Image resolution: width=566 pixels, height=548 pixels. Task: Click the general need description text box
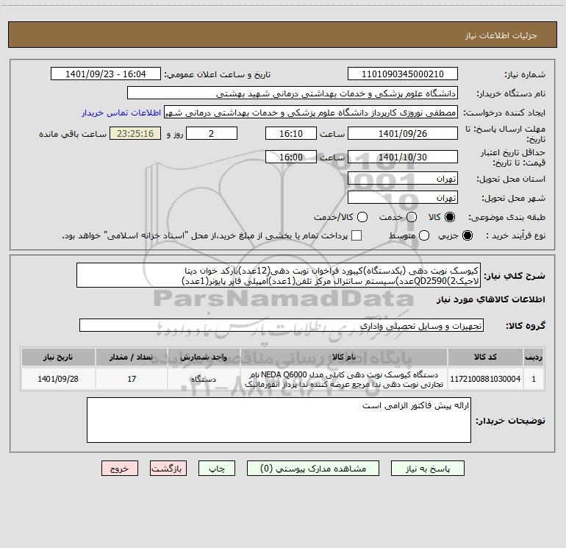pos(279,275)
